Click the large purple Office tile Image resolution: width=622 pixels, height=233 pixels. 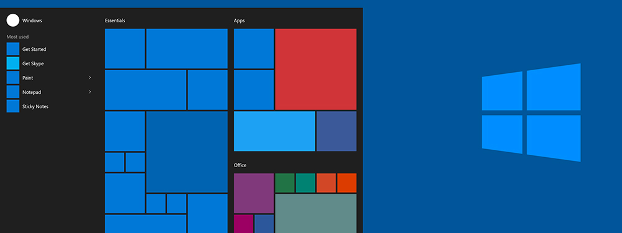coord(254,193)
